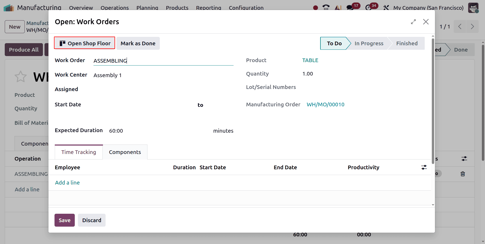Click the dialog vertical scrollbar
485x244 pixels.
[433, 101]
